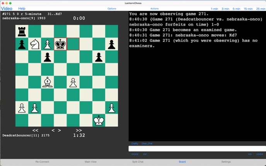Select the white king on g1
Image resolution: width=266 pixels, height=166 pixels.
coord(99,120)
